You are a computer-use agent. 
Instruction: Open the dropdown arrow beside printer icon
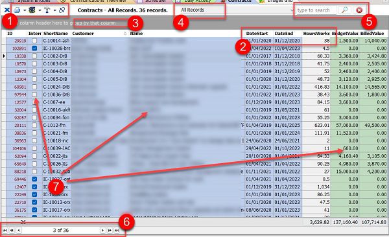(25, 10)
